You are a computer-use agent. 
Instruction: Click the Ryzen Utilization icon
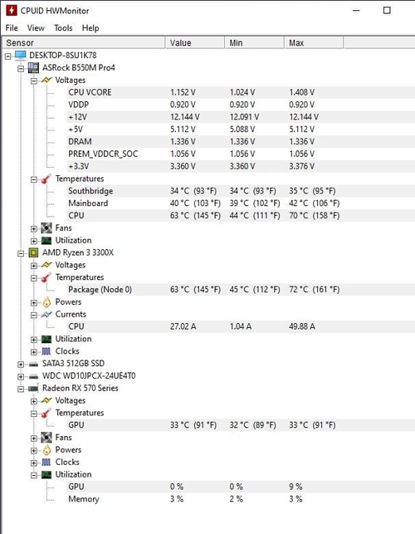(46, 339)
